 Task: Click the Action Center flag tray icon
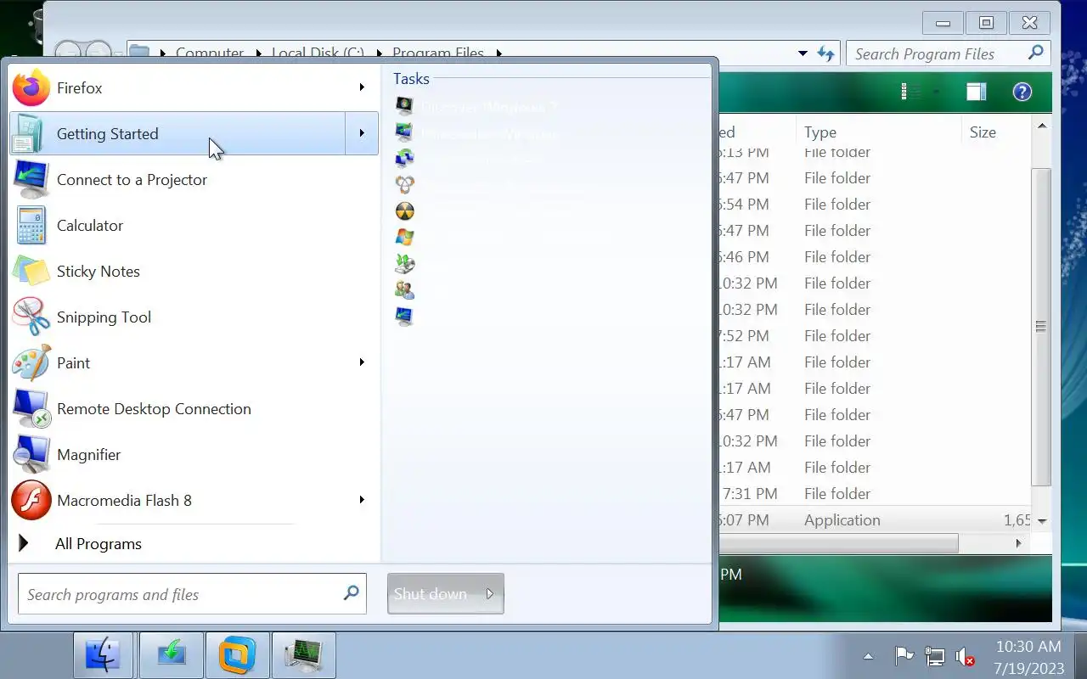(x=904, y=656)
